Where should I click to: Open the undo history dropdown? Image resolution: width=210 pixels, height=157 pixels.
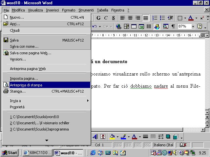(100, 27)
